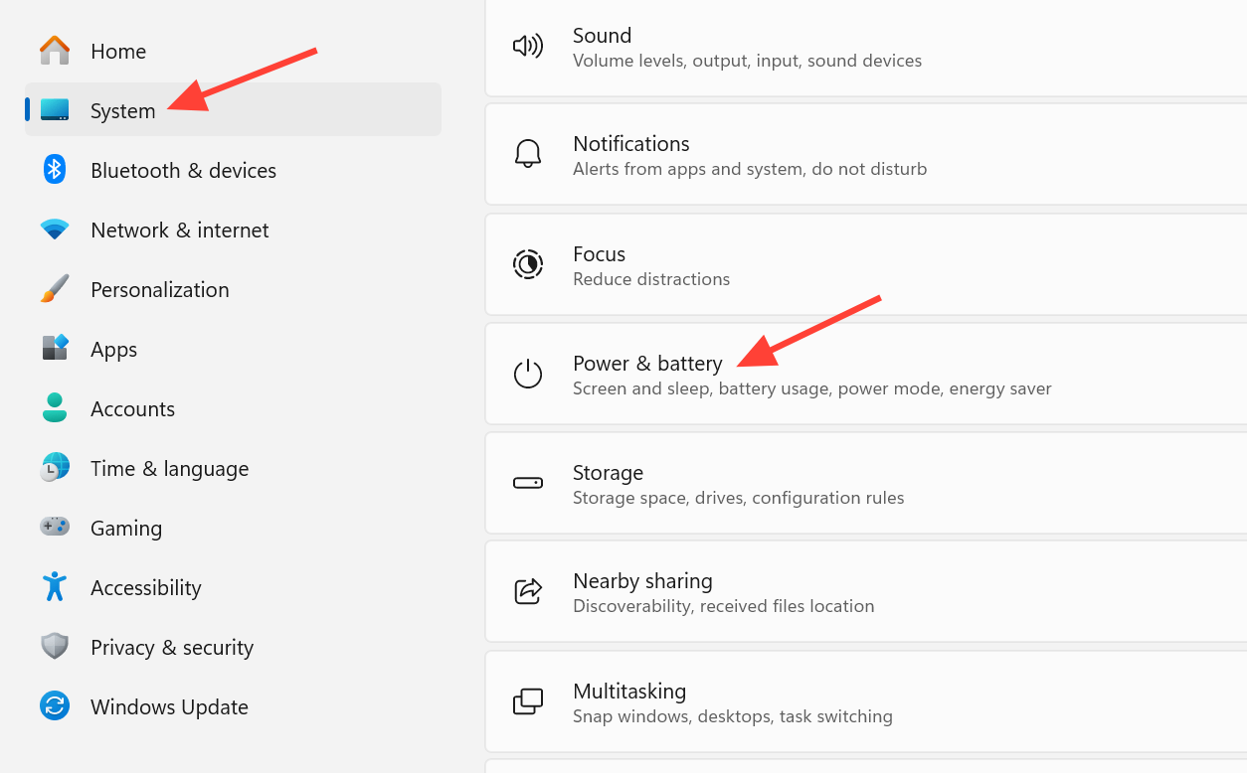1247x773 pixels.
Task: Click the Accounts person icon
Action: pos(55,408)
